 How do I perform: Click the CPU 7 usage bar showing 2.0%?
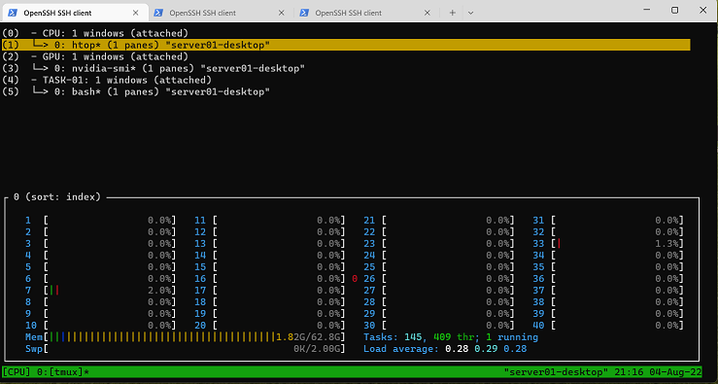click(110, 290)
